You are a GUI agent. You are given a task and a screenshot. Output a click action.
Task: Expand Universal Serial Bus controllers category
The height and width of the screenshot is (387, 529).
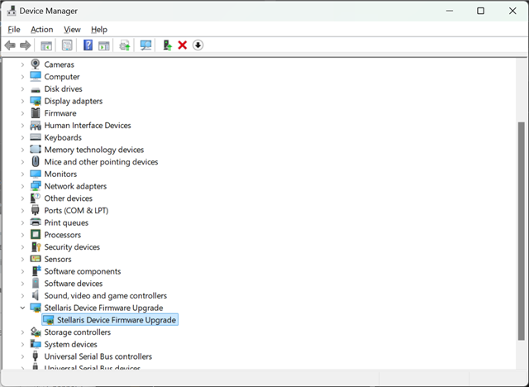(x=22, y=356)
